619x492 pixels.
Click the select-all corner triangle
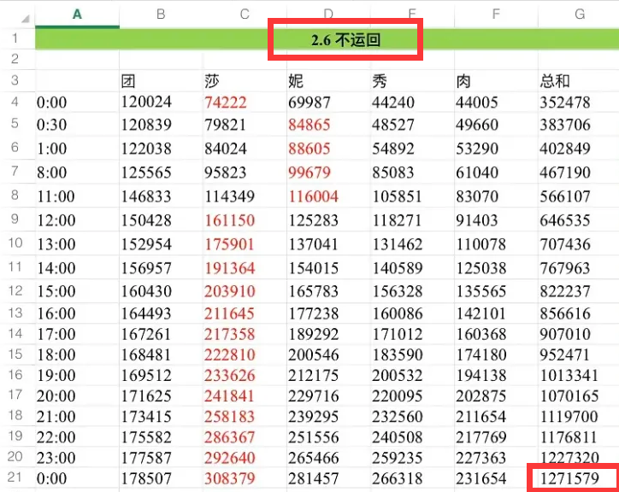pyautogui.click(x=26, y=18)
